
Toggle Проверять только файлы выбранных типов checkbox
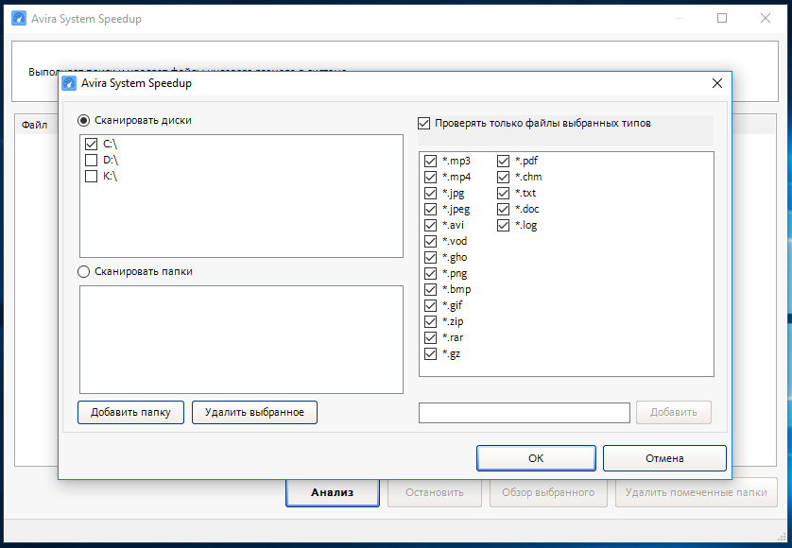pyautogui.click(x=424, y=123)
